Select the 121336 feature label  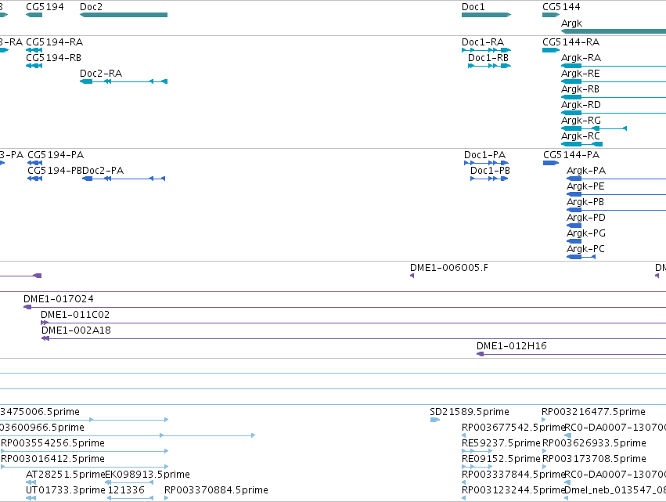pyautogui.click(x=126, y=490)
